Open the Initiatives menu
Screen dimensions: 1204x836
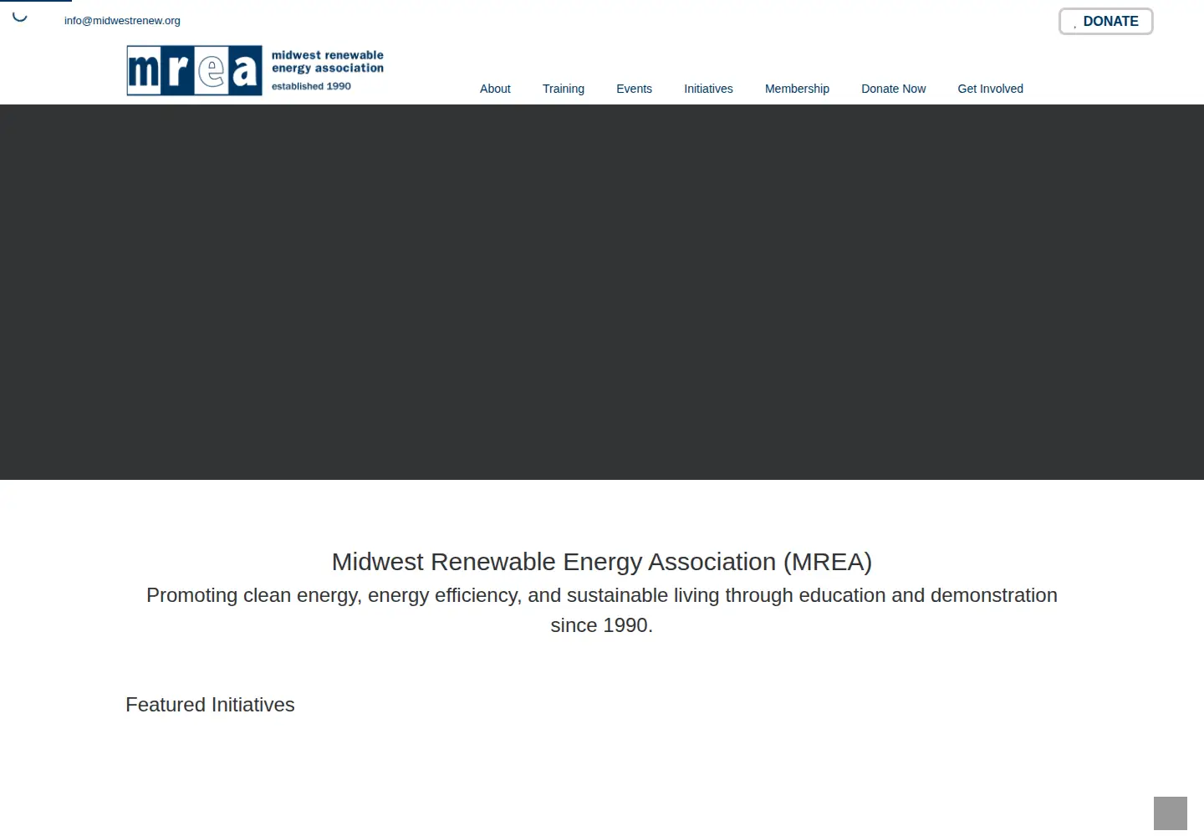[708, 89]
